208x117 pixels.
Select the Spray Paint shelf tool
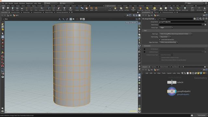click(59, 9)
